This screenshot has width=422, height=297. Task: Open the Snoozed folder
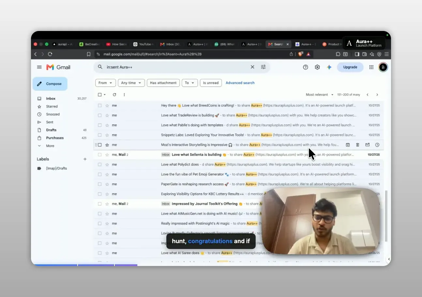pyautogui.click(x=53, y=114)
